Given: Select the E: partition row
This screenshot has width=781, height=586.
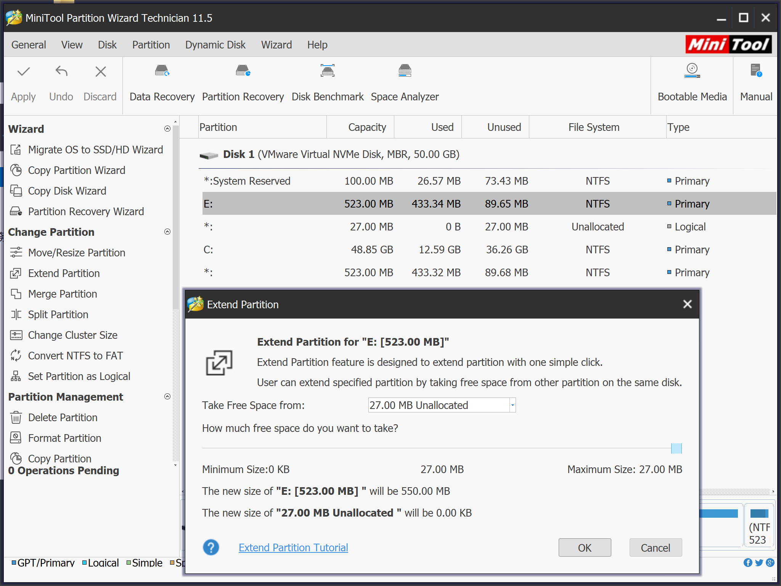Looking at the screenshot, I should [x=489, y=203].
